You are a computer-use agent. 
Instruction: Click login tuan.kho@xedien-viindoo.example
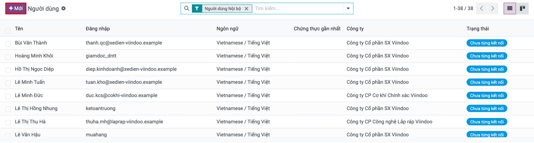pyautogui.click(x=124, y=82)
